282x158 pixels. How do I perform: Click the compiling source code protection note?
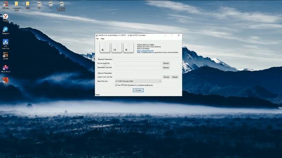click(158, 53)
